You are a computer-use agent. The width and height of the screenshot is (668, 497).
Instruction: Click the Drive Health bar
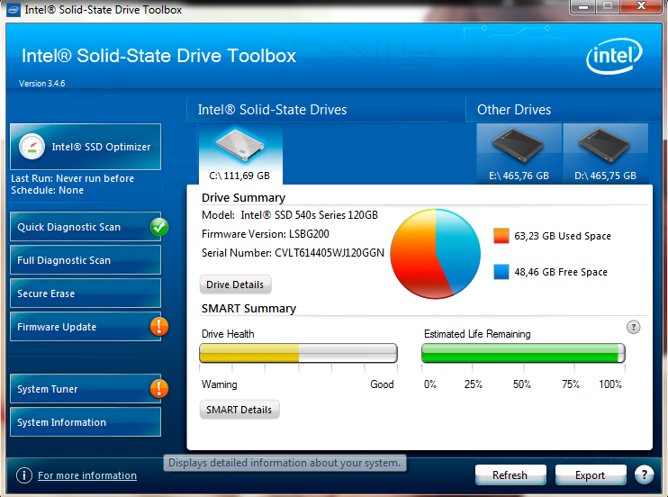pos(298,353)
